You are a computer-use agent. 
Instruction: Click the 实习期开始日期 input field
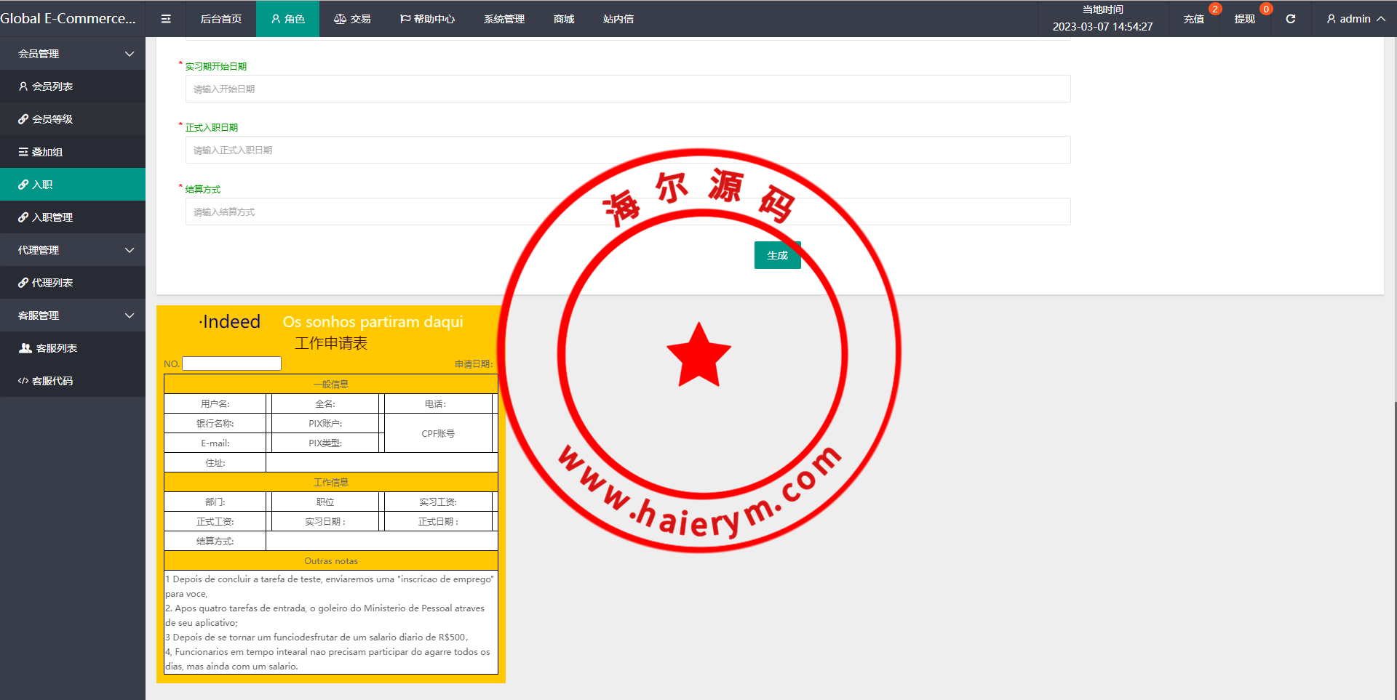pyautogui.click(x=627, y=89)
